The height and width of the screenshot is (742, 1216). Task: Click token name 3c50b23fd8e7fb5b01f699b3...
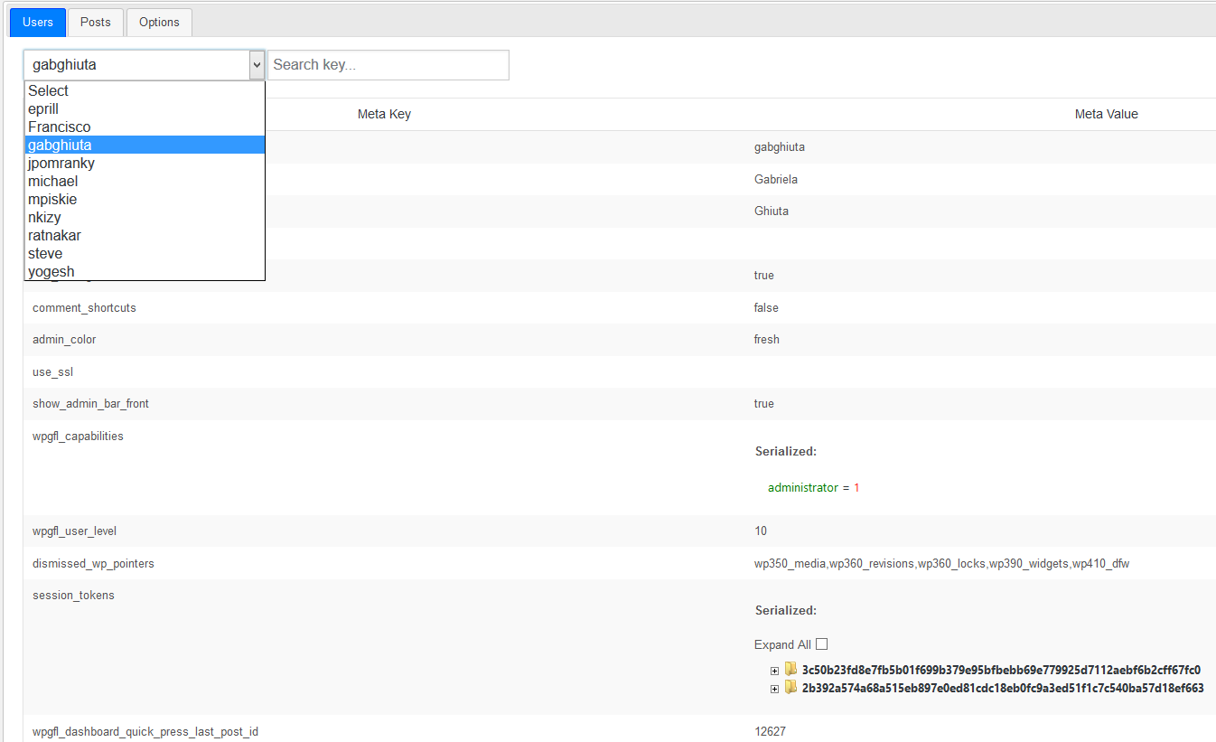pos(1001,670)
